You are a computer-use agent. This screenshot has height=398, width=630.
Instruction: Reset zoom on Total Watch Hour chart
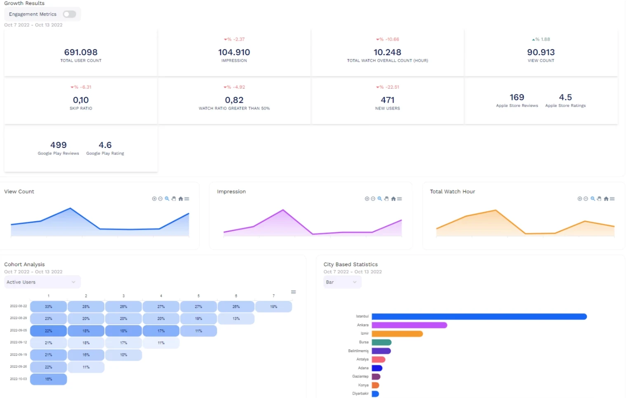pos(606,199)
